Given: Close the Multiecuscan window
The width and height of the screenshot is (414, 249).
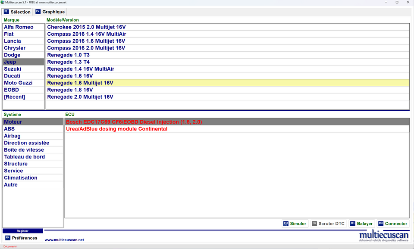Looking at the screenshot, I should (x=408, y=3).
